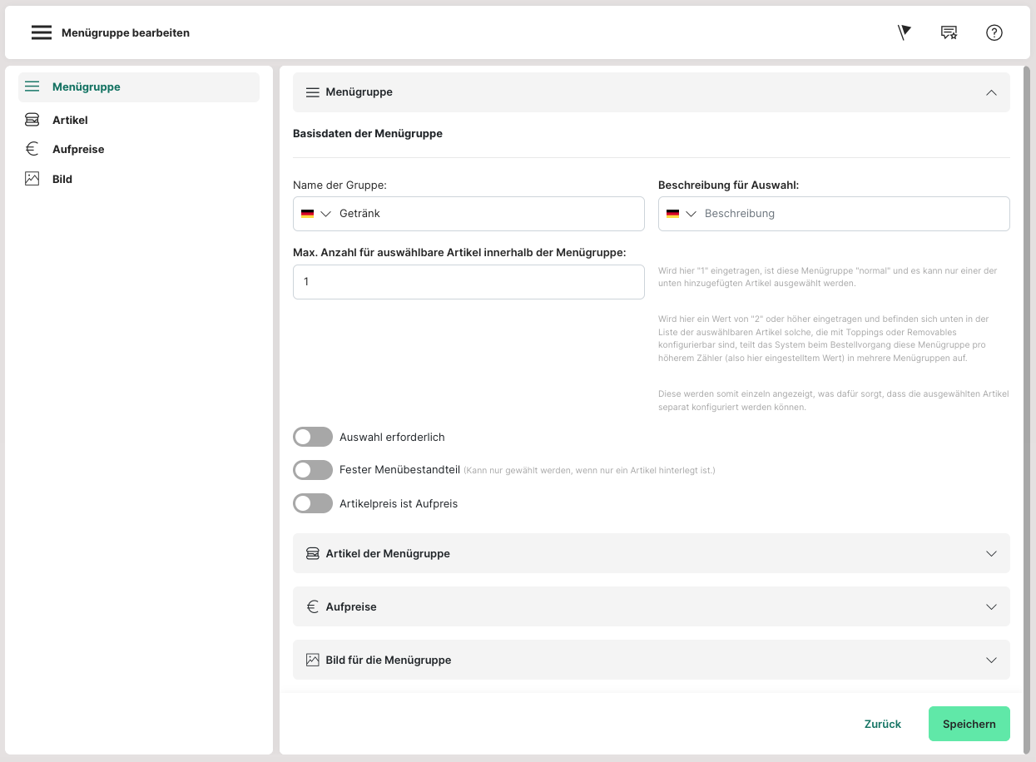Click the picture icon beside Bild

click(32, 179)
